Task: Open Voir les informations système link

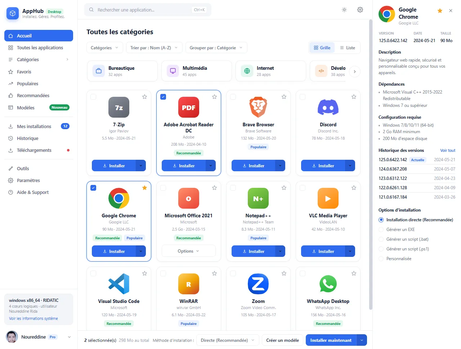Action: [33, 318]
